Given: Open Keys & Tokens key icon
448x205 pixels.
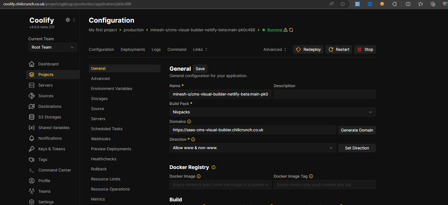Looking at the screenshot, I should coord(32,149).
